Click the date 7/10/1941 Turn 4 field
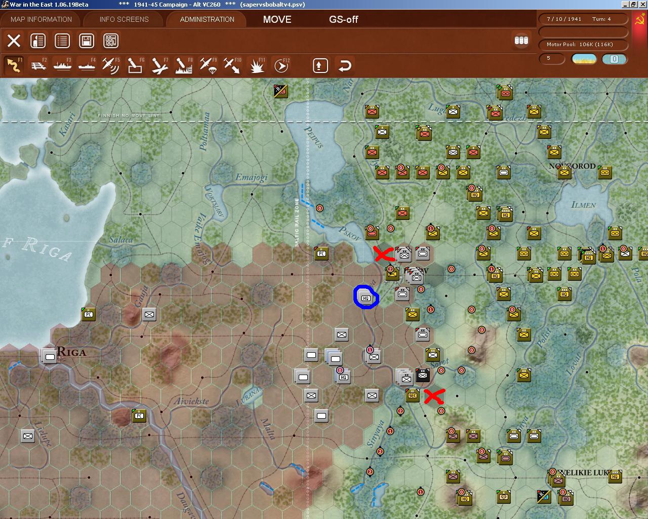 584,19
